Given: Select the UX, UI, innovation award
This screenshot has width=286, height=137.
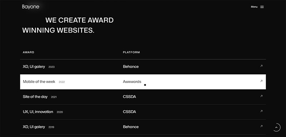Looking at the screenshot, I should point(38,112).
